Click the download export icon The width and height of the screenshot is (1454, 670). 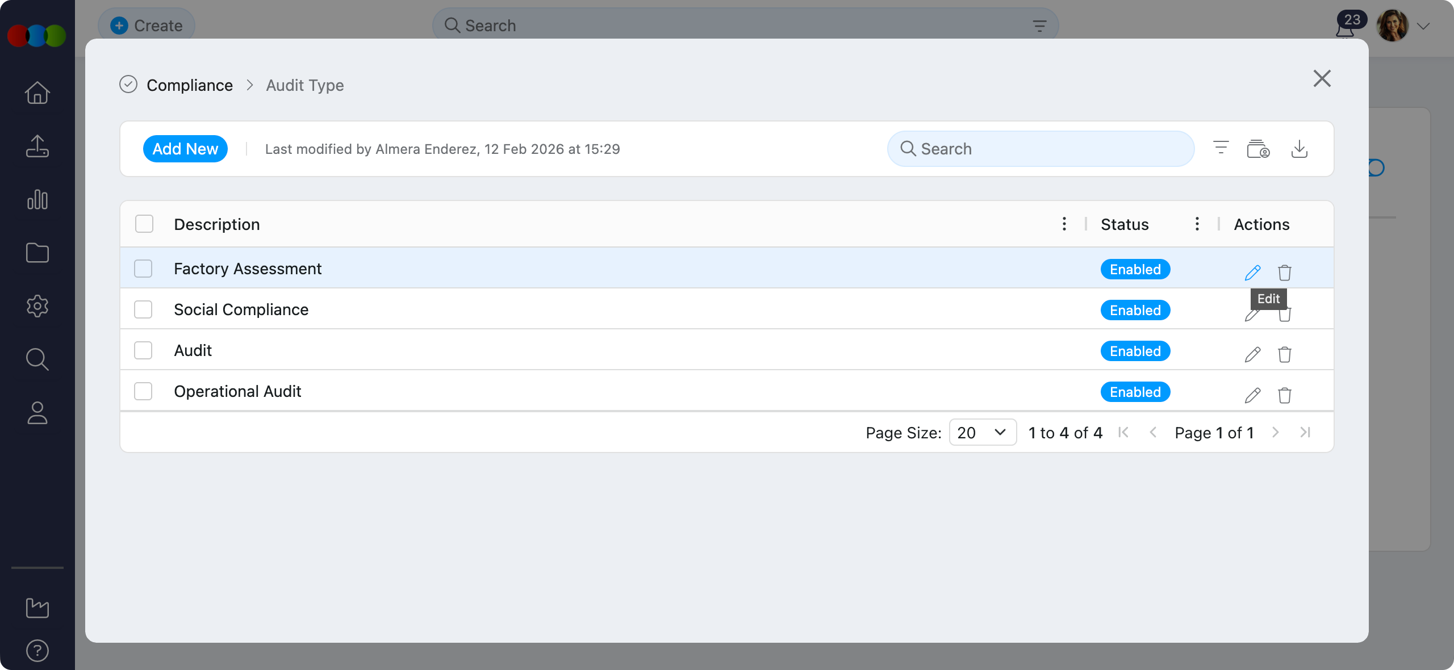point(1299,149)
